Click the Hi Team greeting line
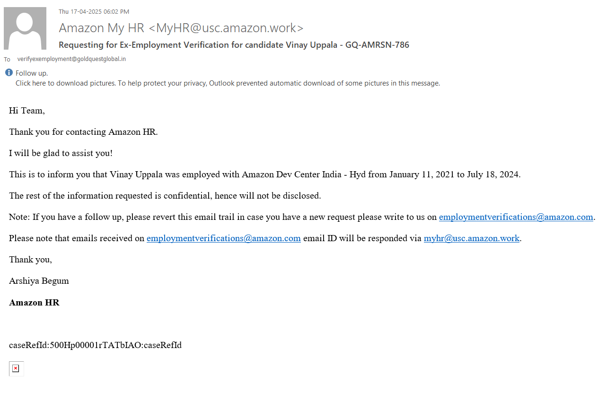The height and width of the screenshot is (401, 607). coord(27,111)
